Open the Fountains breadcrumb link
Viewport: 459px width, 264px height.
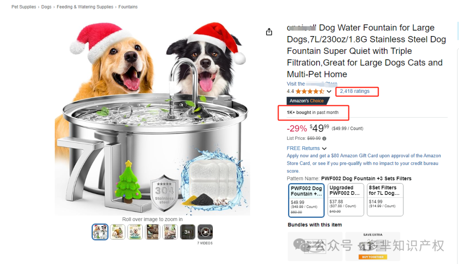(128, 7)
